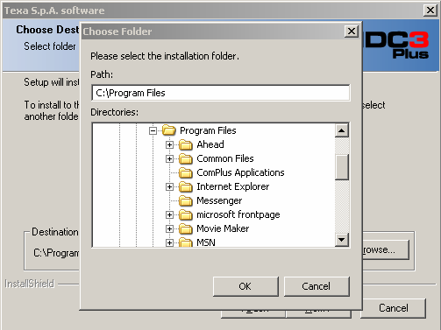Select the Ahead directory name

(210, 144)
